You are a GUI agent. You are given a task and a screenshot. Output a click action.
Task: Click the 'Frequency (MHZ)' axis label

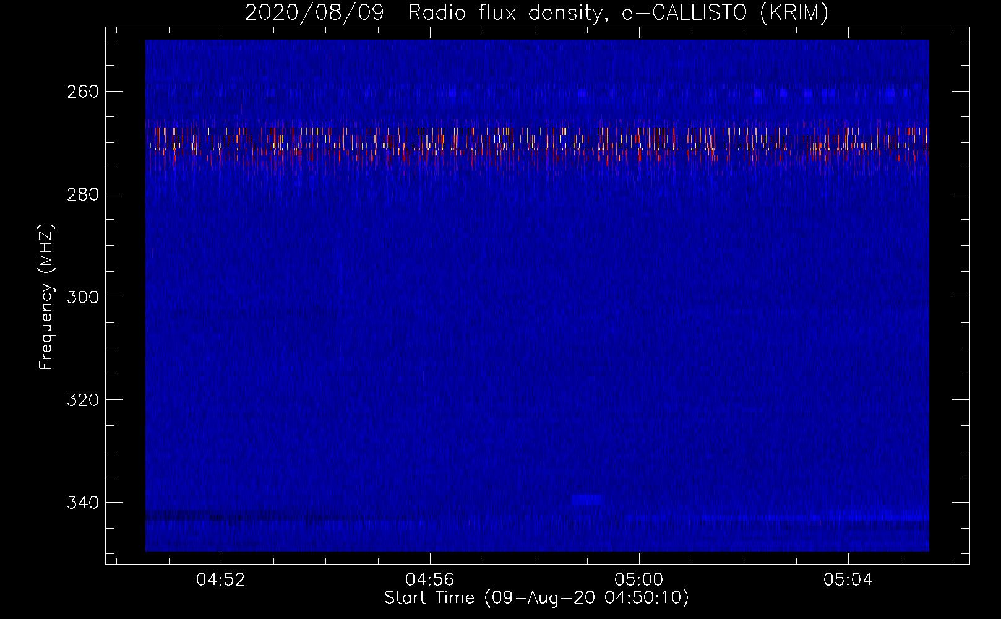(x=46, y=297)
